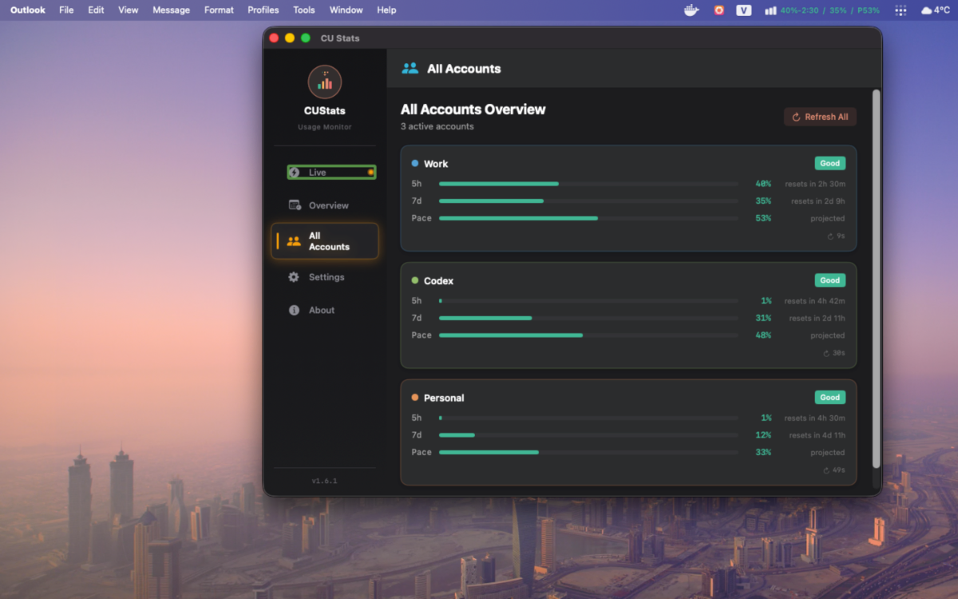958x599 pixels.
Task: Open Settings using the gear icon
Action: [295, 277]
